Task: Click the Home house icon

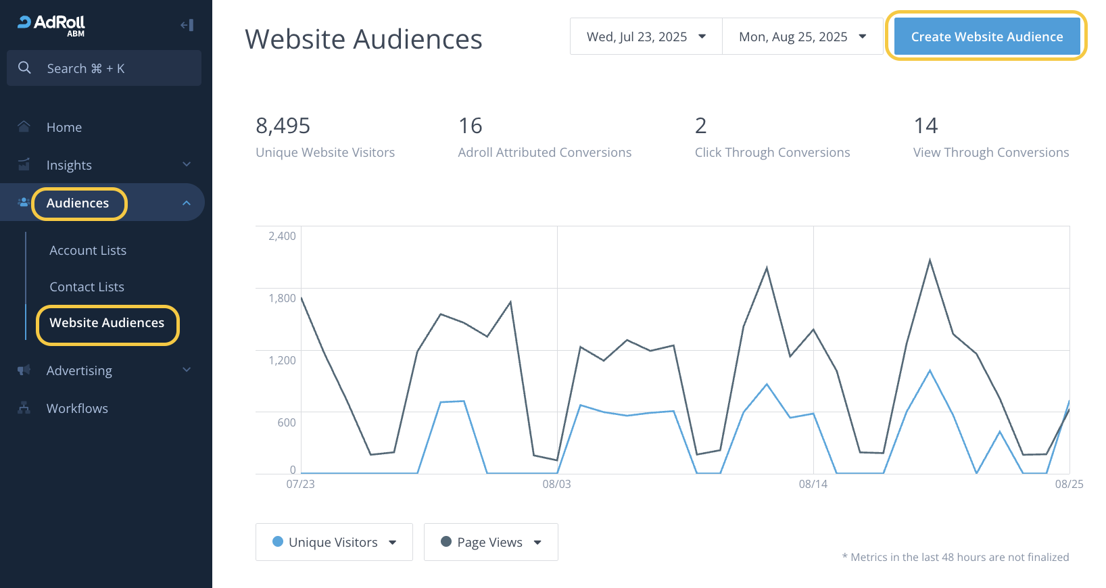Action: coord(24,127)
